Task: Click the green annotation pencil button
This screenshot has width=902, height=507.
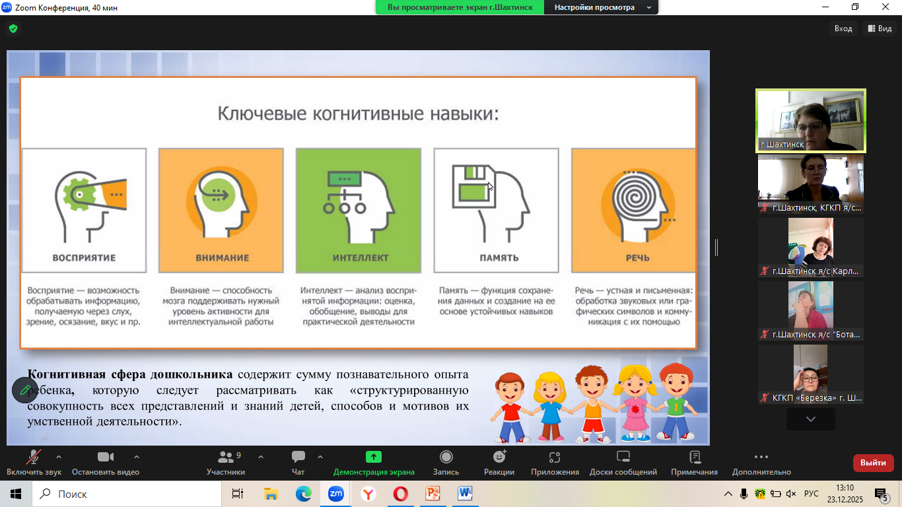Action: pyautogui.click(x=25, y=390)
